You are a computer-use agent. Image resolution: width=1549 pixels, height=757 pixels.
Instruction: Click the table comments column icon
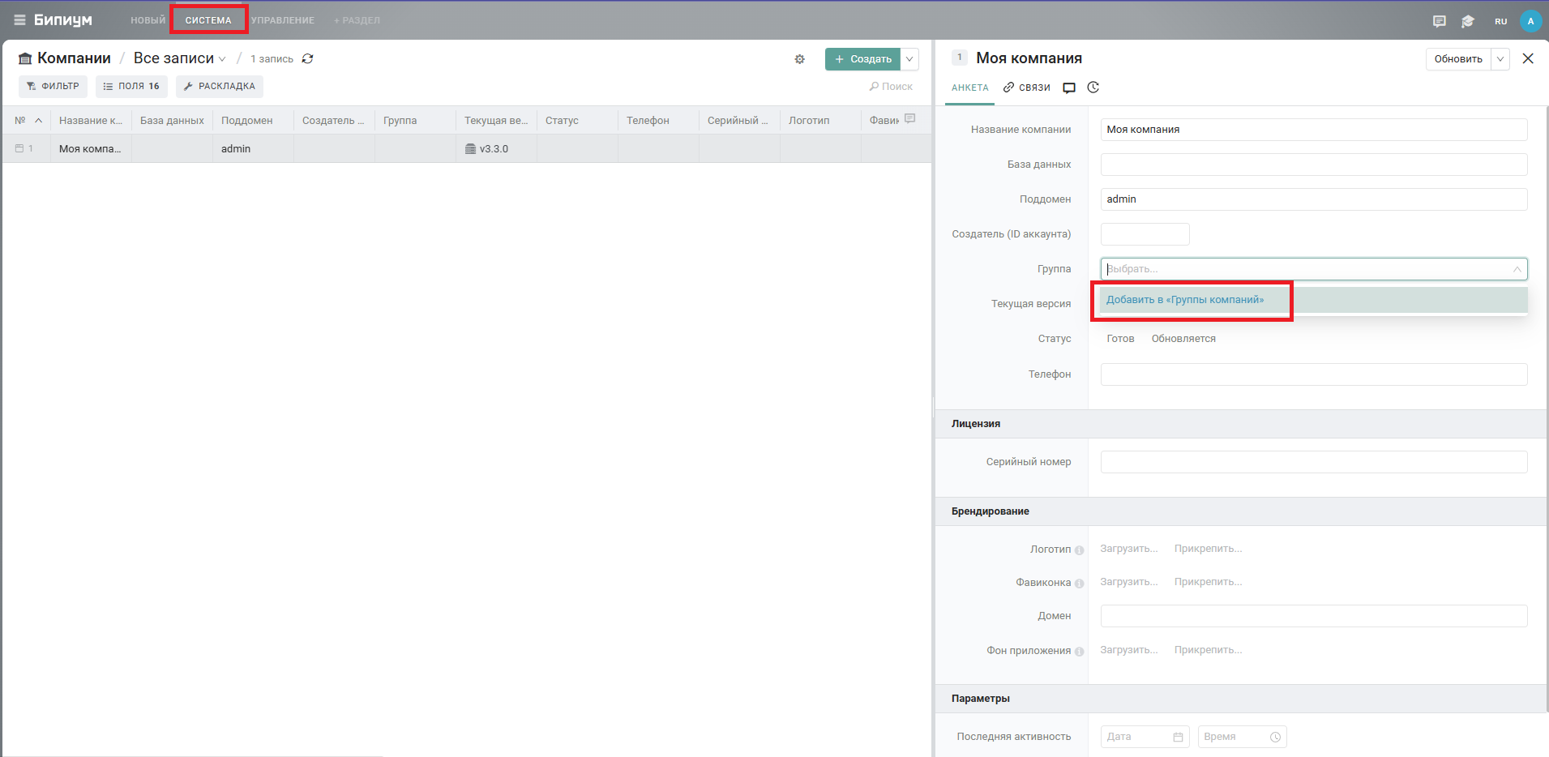[910, 118]
